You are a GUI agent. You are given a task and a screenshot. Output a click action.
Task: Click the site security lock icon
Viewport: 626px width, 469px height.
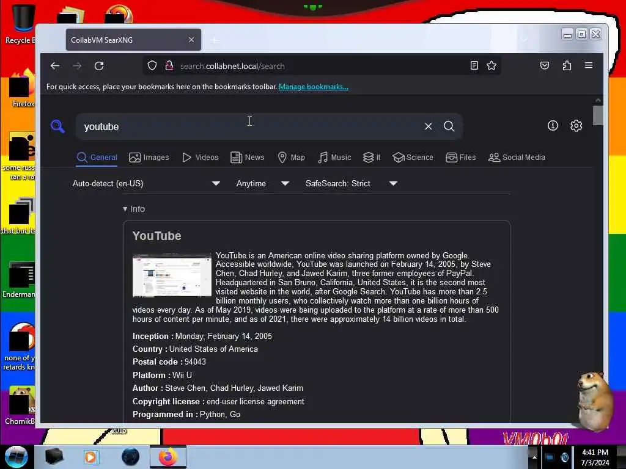pyautogui.click(x=169, y=65)
